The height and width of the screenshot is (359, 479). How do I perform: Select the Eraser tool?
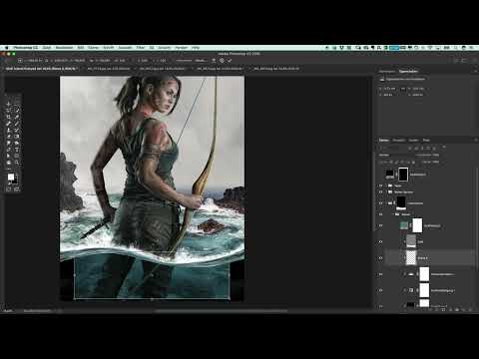click(9, 137)
